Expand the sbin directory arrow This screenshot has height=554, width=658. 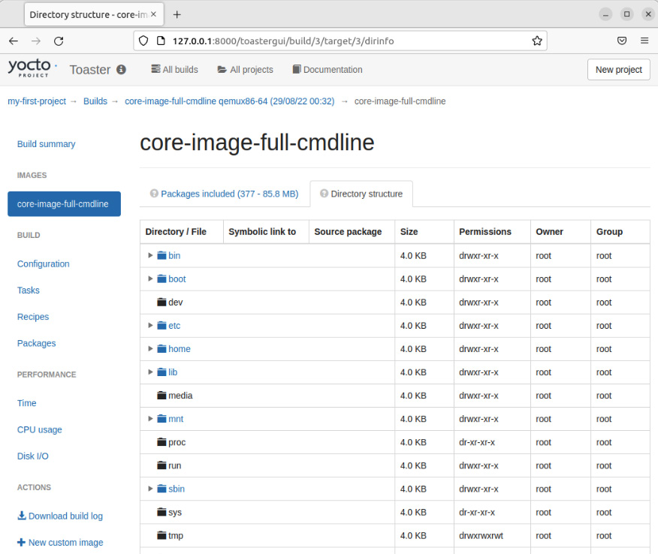click(150, 489)
